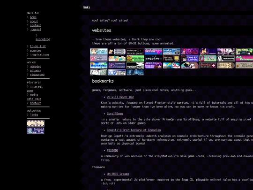Open the blue sidebar badge below HATsite badge
Screen dimensions: 253x190
(36, 130)
